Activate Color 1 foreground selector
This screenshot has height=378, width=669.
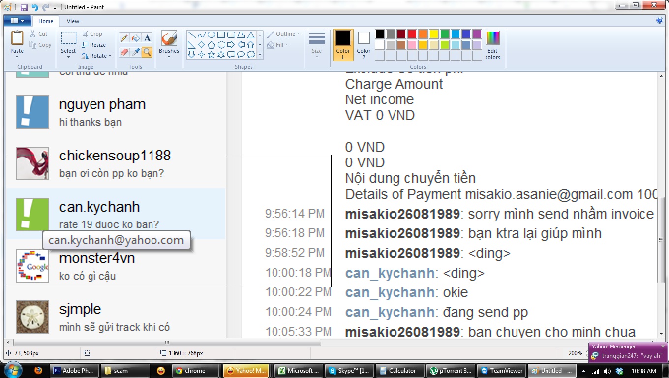tap(343, 45)
